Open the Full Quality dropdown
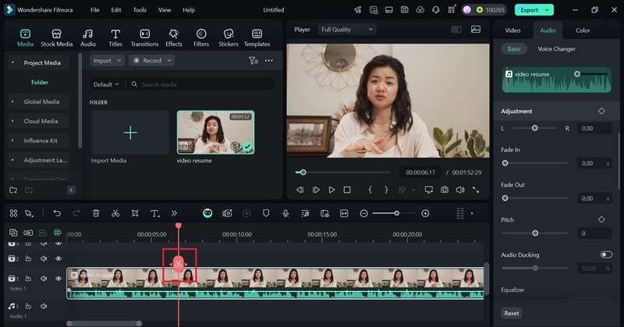Image resolution: width=624 pixels, height=327 pixels. 347,30
